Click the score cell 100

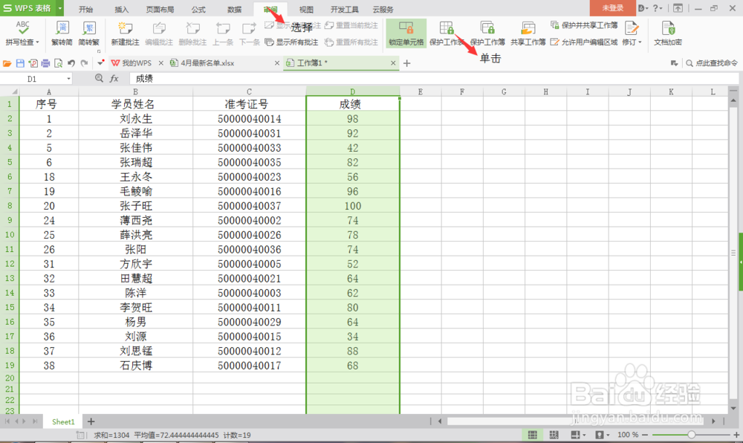click(x=352, y=206)
